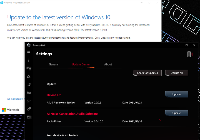Viewport: 200px width, 140px height.
Task: Click the AI Noise Cancelation Audio Software heading
Action: [x=72, y=114]
